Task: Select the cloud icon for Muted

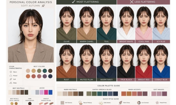Action: coord(11,76)
